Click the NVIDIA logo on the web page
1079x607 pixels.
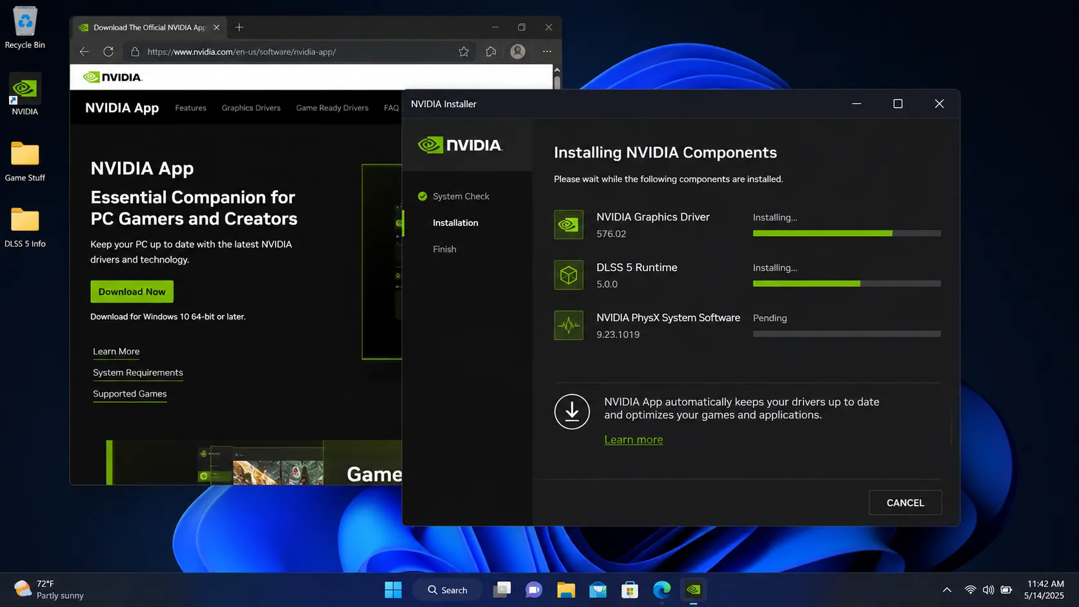pos(113,77)
